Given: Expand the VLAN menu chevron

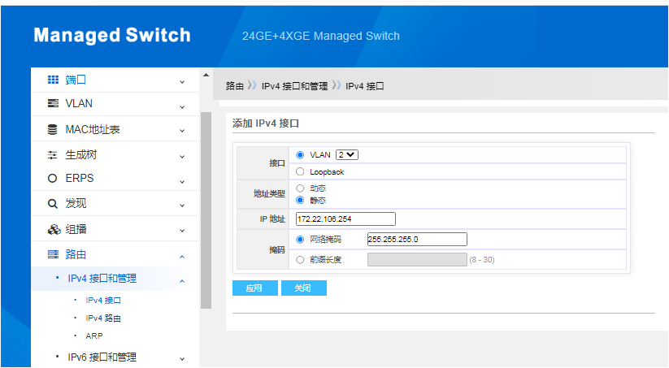Looking at the screenshot, I should pos(182,106).
